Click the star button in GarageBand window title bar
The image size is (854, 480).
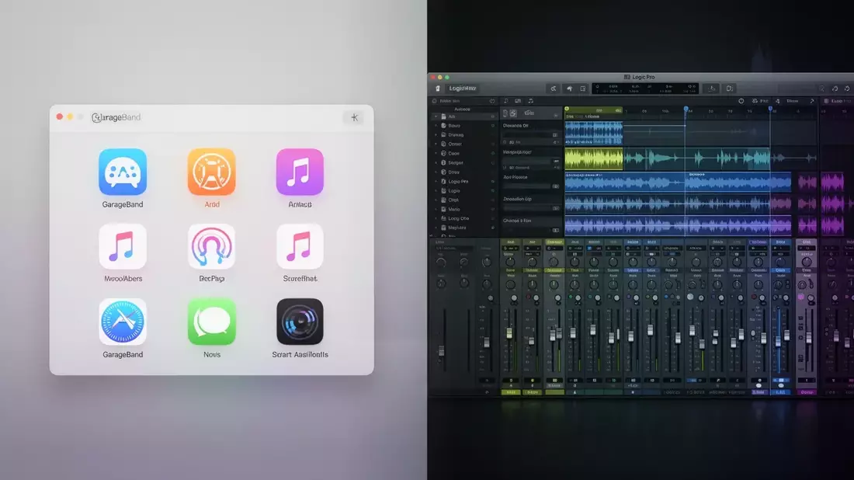(x=354, y=117)
